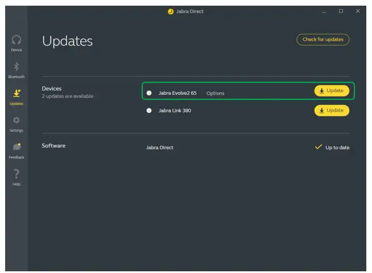Click the Devices section heading

pos(52,89)
